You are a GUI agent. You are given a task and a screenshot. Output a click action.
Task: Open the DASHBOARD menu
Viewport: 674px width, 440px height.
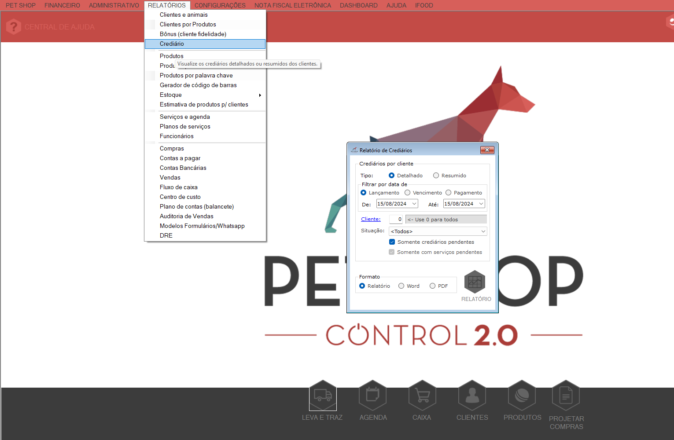359,5
